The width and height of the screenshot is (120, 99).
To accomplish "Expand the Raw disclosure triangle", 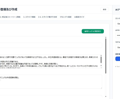I will pos(116,67).
